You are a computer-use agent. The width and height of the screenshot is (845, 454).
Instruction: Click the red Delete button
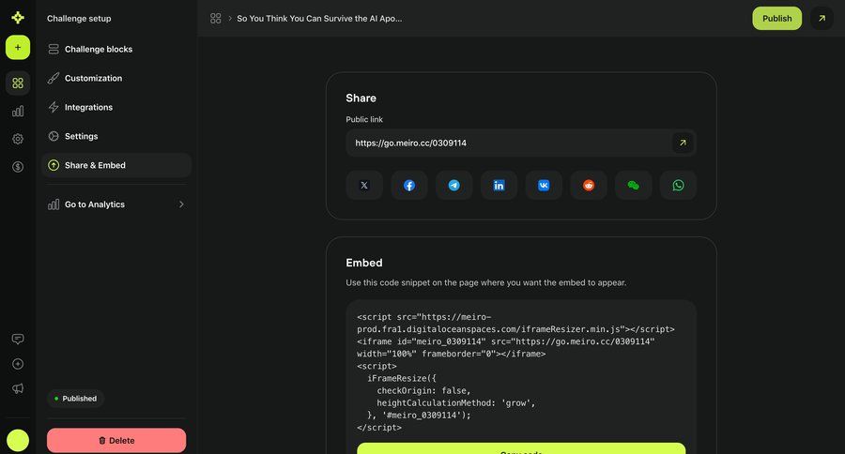(116, 440)
